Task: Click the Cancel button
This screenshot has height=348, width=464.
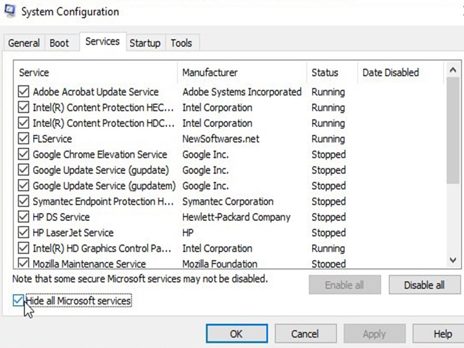Action: coord(306,334)
